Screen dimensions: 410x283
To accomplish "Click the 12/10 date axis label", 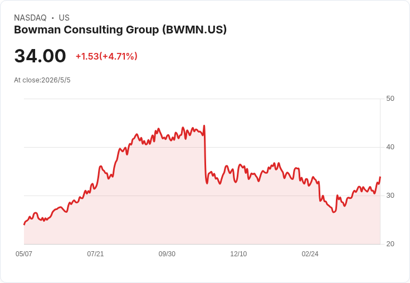I will click(x=238, y=254).
